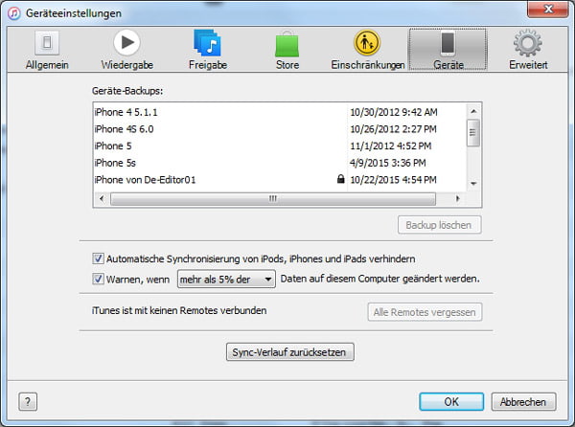Screen dimensions: 575x427
Task: Cancel with the Abbrechen button
Action: click(x=523, y=402)
